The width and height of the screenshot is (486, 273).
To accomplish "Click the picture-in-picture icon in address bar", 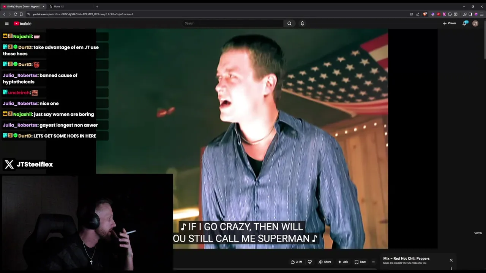I will [411, 14].
